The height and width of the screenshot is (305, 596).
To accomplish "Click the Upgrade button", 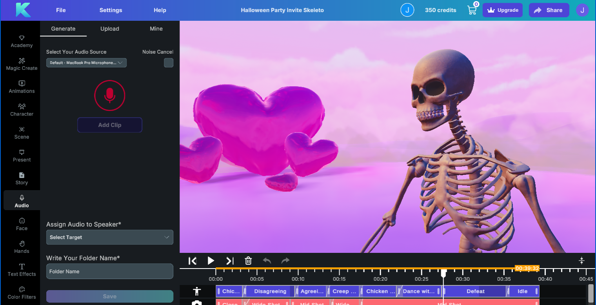I will (x=502, y=10).
